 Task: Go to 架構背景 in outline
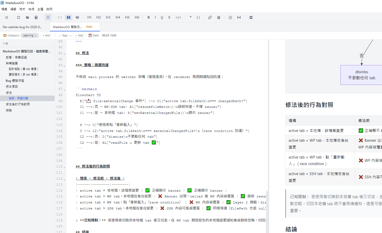point(12,63)
